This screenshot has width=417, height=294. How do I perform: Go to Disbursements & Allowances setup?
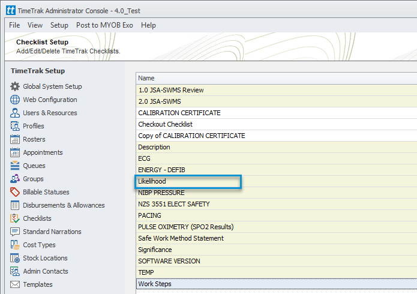point(64,205)
